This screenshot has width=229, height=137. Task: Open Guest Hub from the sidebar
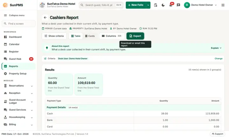click(x=18, y=59)
